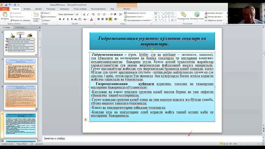Insert a text box shape from gallery

pyautogui.click(x=156, y=13)
